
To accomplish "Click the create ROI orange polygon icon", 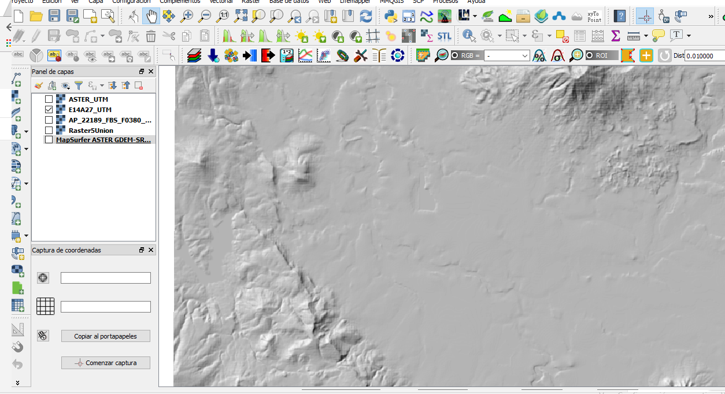I will click(x=627, y=55).
